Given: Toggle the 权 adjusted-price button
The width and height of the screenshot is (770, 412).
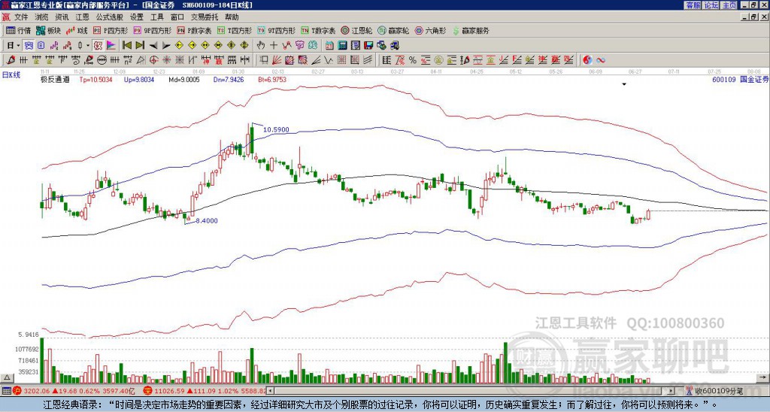Looking at the screenshot, I should click(98, 46).
